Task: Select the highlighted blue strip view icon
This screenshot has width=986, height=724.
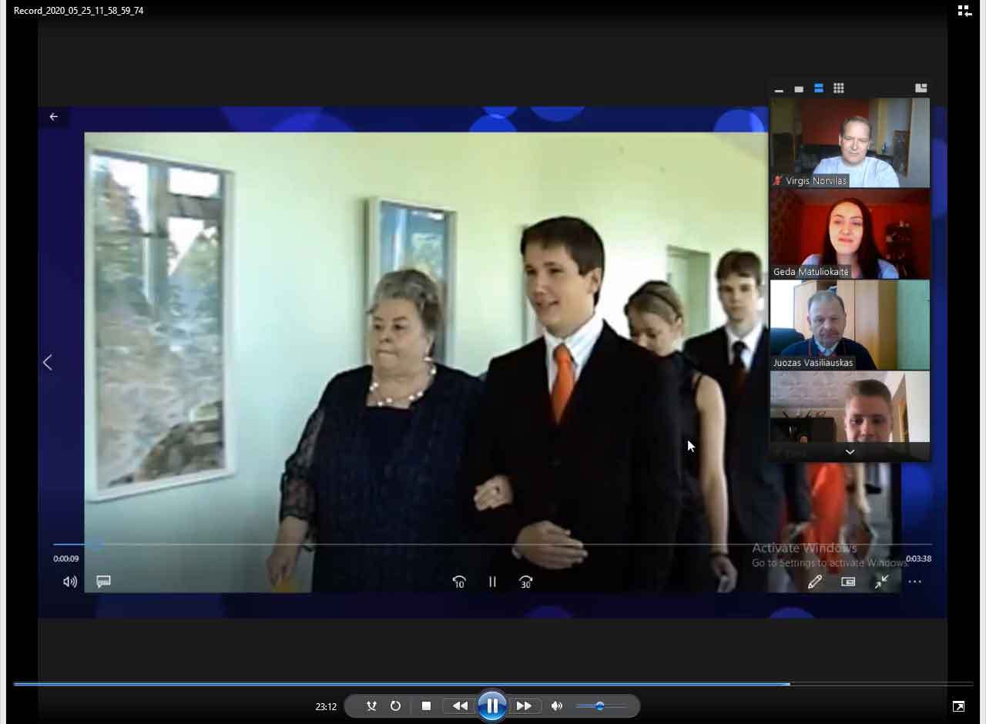Action: pos(819,89)
